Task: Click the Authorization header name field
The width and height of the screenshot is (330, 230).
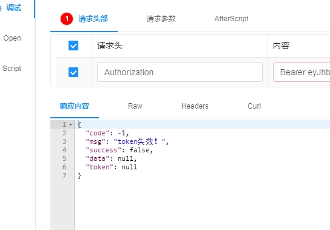Action: tap(180, 72)
